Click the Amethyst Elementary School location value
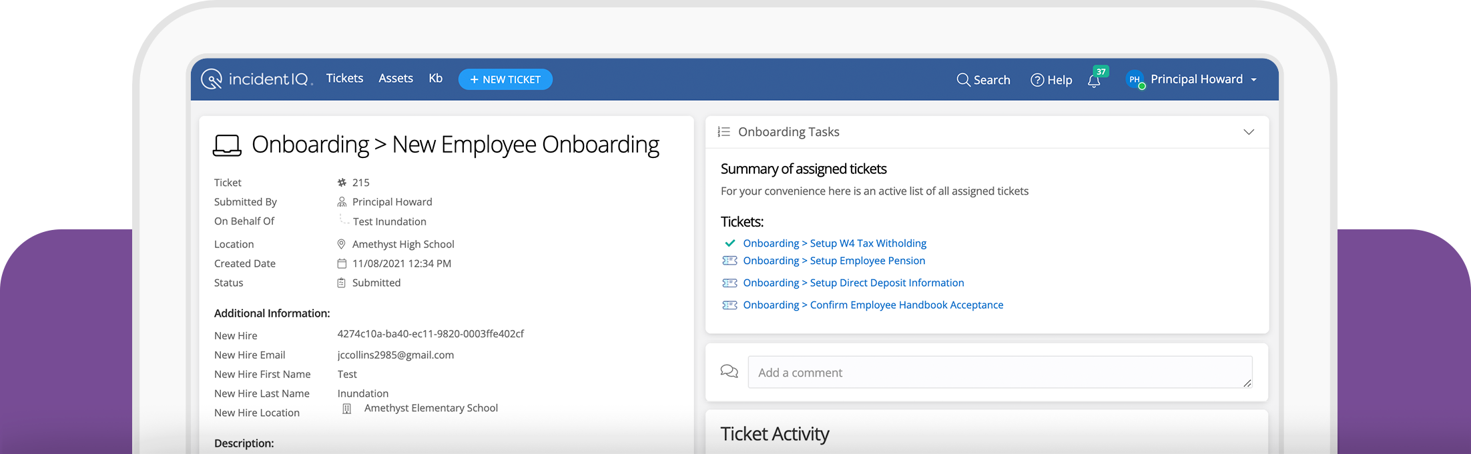Viewport: 1471px width, 454px height. point(430,408)
